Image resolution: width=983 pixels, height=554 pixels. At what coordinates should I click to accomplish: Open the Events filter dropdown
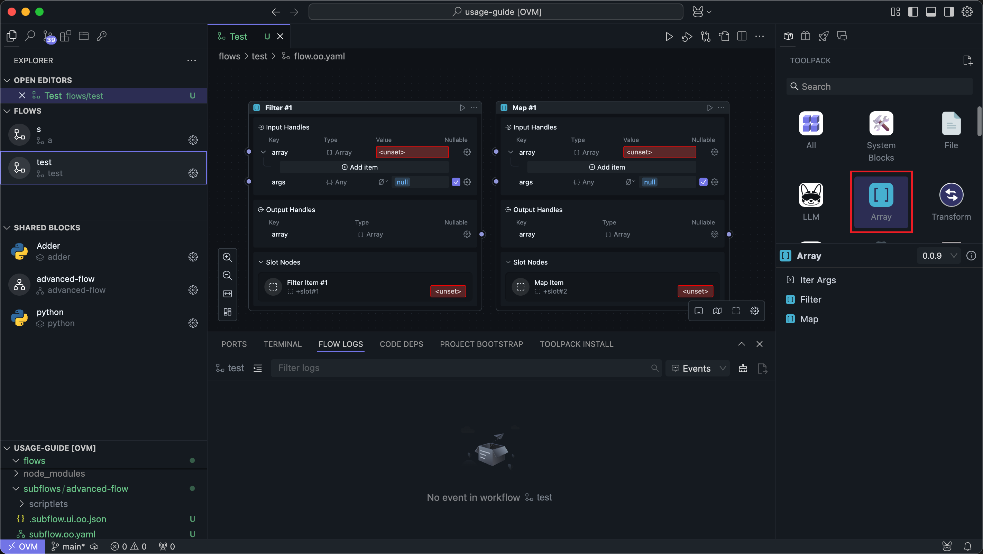[x=698, y=368]
